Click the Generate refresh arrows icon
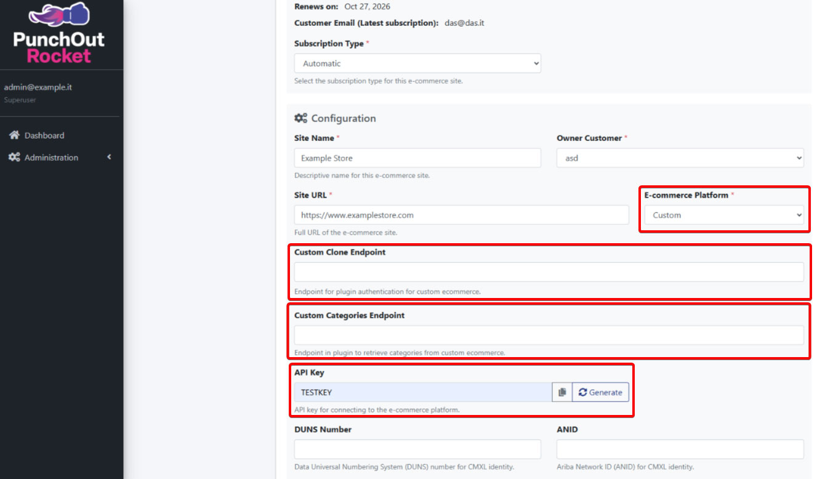The width and height of the screenshot is (817, 479). coord(582,392)
